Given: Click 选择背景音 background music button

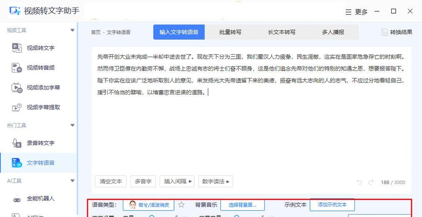Looking at the screenshot, I should (x=242, y=205).
